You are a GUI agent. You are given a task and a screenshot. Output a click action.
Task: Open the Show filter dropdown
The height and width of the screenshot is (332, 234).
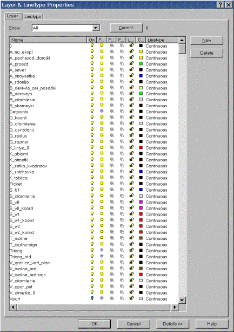(96, 28)
